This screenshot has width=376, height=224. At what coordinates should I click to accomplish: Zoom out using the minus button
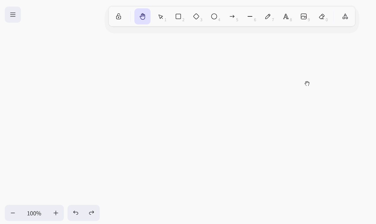(x=13, y=213)
